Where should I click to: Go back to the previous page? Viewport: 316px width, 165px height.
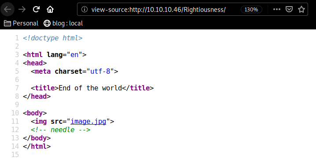7,9
